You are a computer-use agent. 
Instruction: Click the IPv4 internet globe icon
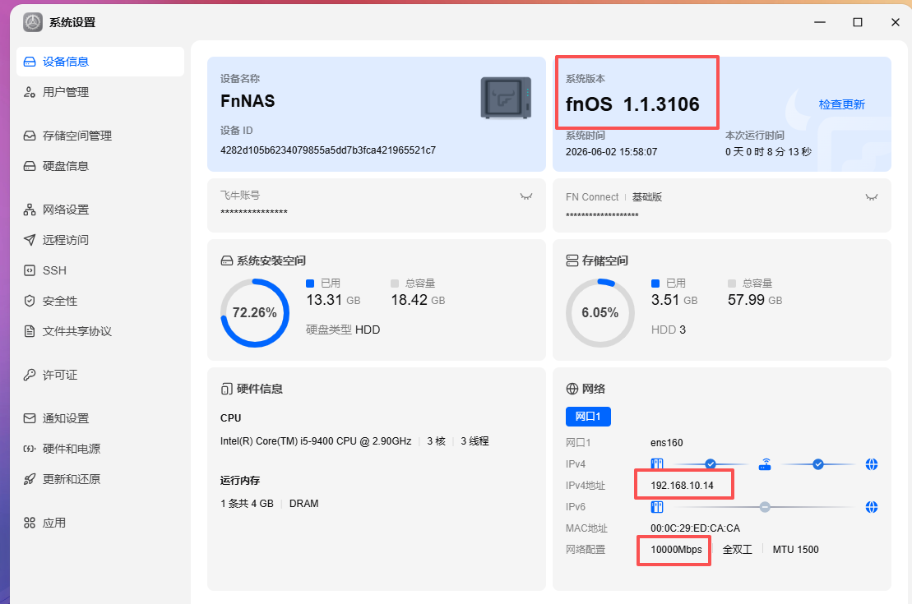coord(871,464)
